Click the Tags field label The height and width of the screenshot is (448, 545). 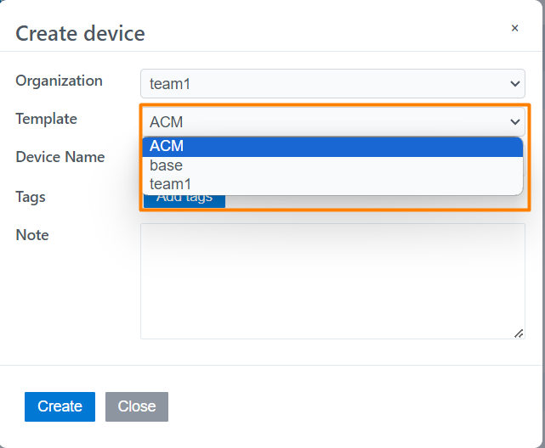click(x=31, y=197)
